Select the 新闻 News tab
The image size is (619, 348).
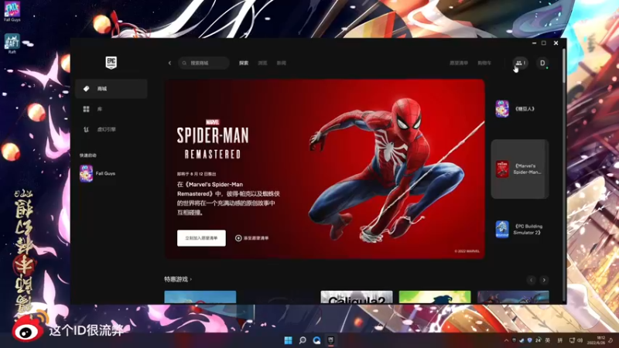tap(281, 63)
